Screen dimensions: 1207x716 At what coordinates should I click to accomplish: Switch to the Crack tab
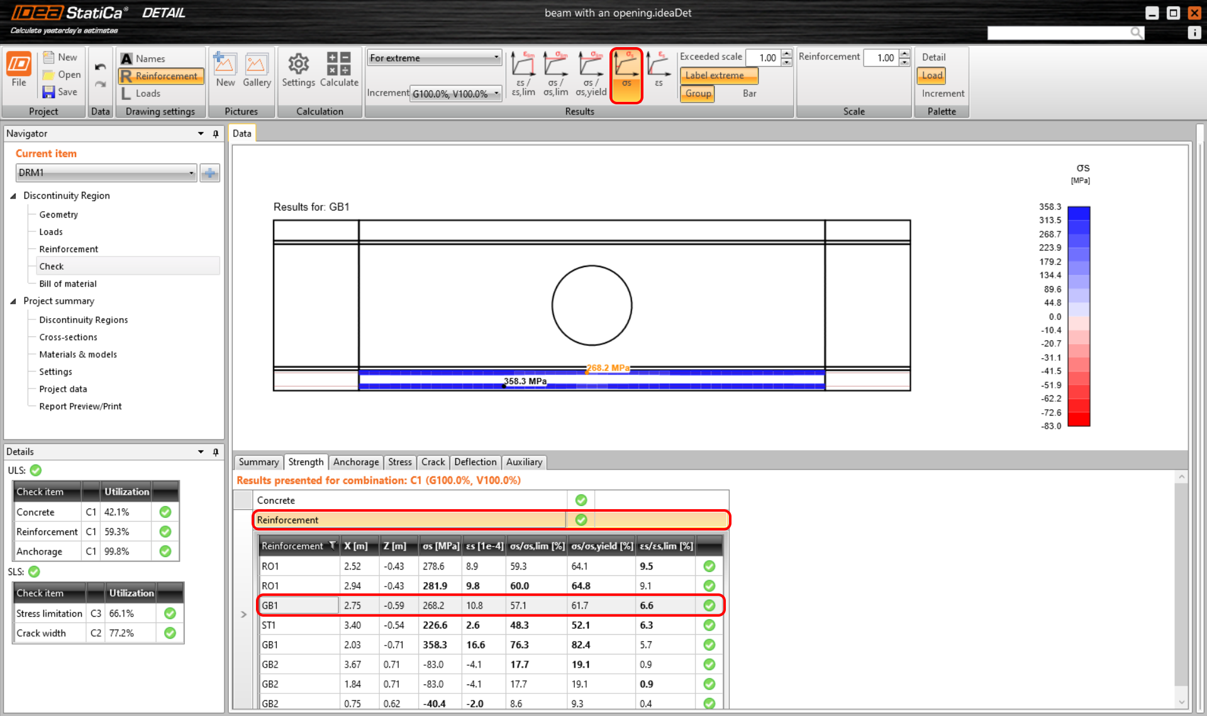pyautogui.click(x=433, y=462)
